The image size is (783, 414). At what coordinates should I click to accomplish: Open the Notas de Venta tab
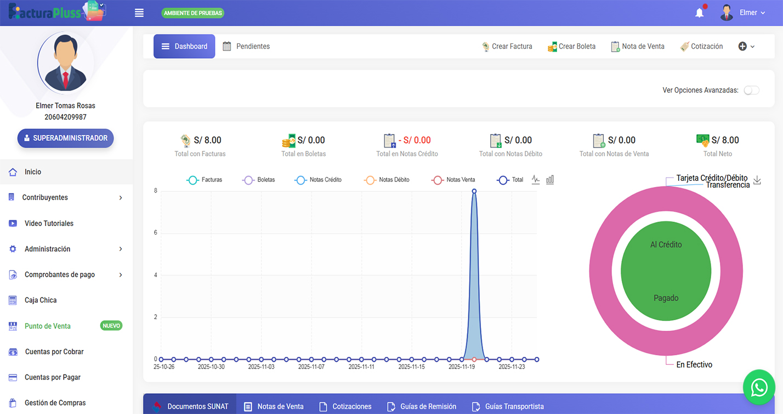(274, 406)
